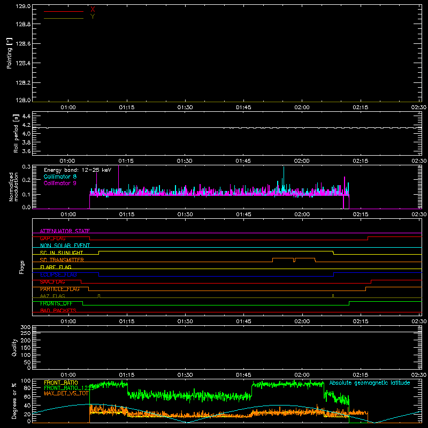Click modulation plot's "01:45" time label

coord(243,215)
